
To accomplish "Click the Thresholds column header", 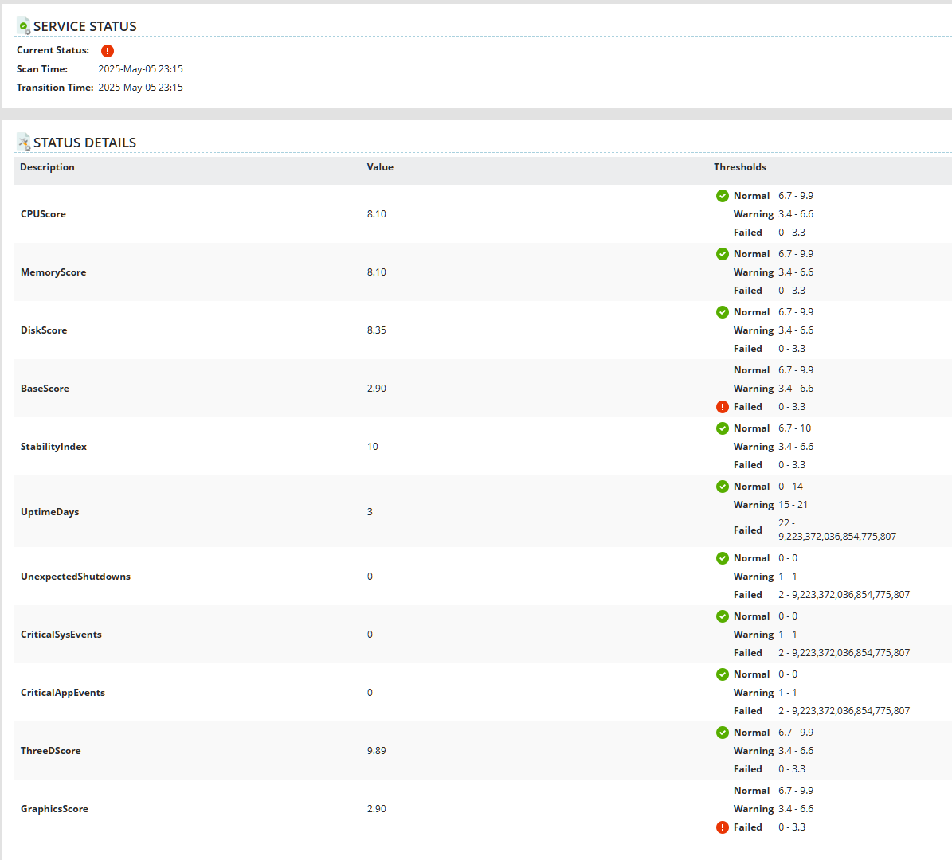I will [740, 167].
